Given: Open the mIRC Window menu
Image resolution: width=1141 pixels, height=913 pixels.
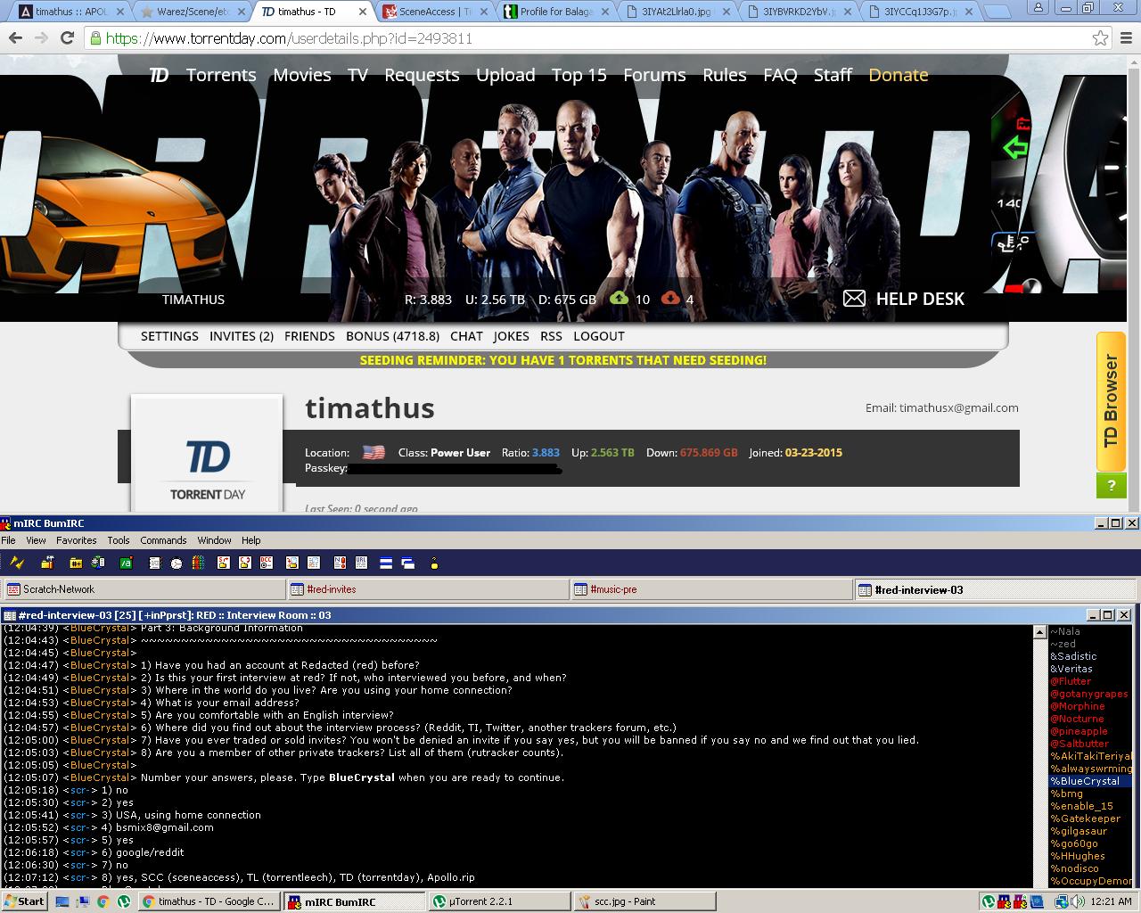Looking at the screenshot, I should [x=214, y=540].
